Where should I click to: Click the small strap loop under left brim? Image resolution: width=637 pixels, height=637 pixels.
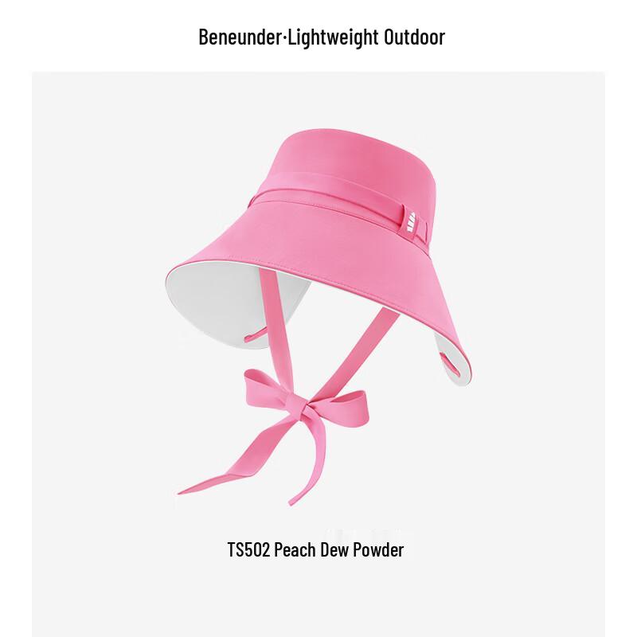[x=253, y=335]
